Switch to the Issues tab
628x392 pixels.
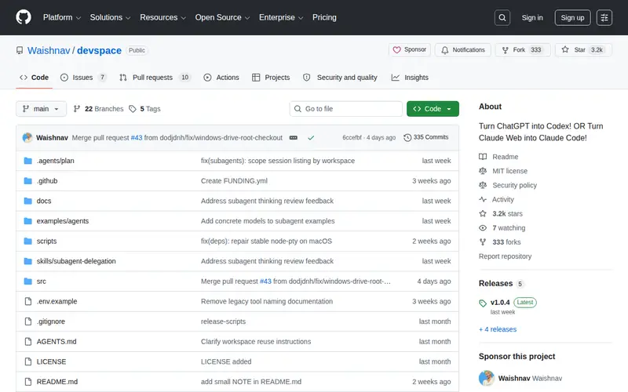point(83,77)
